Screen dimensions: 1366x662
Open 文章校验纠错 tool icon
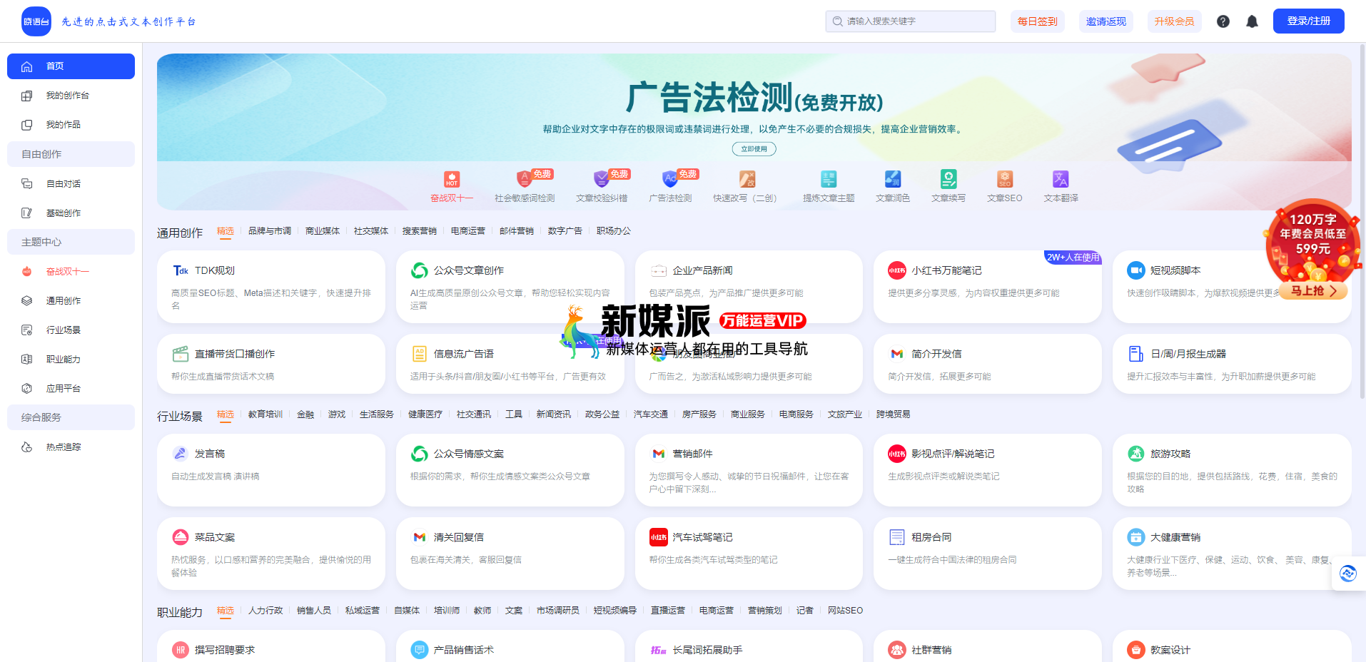(x=602, y=179)
